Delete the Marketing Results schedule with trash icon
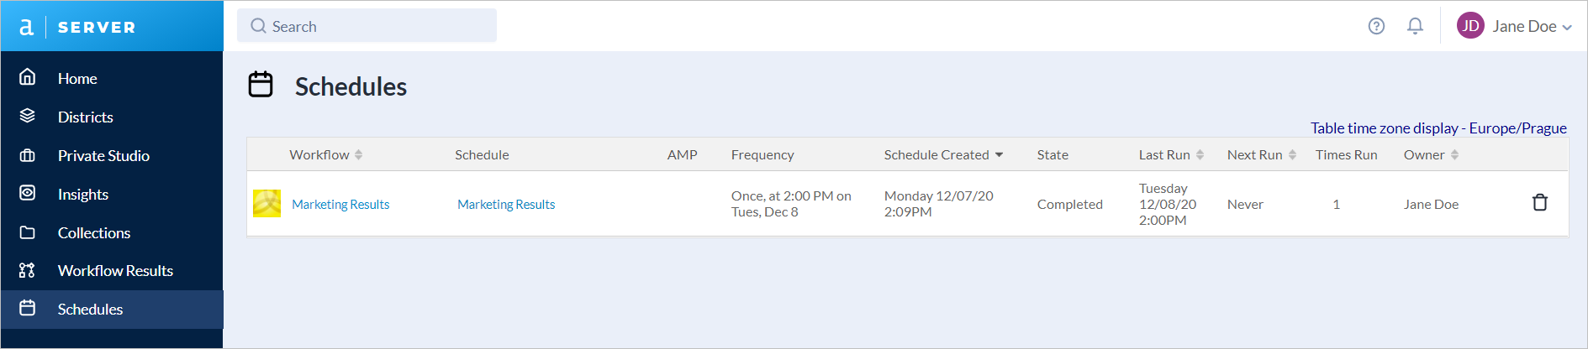 1539,202
